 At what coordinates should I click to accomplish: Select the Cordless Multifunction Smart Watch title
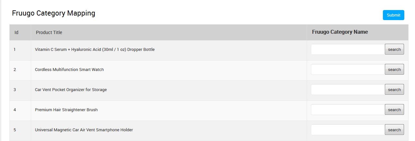(x=69, y=70)
